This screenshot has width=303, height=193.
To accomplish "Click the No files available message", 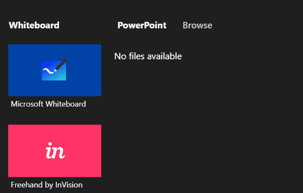I will (148, 56).
